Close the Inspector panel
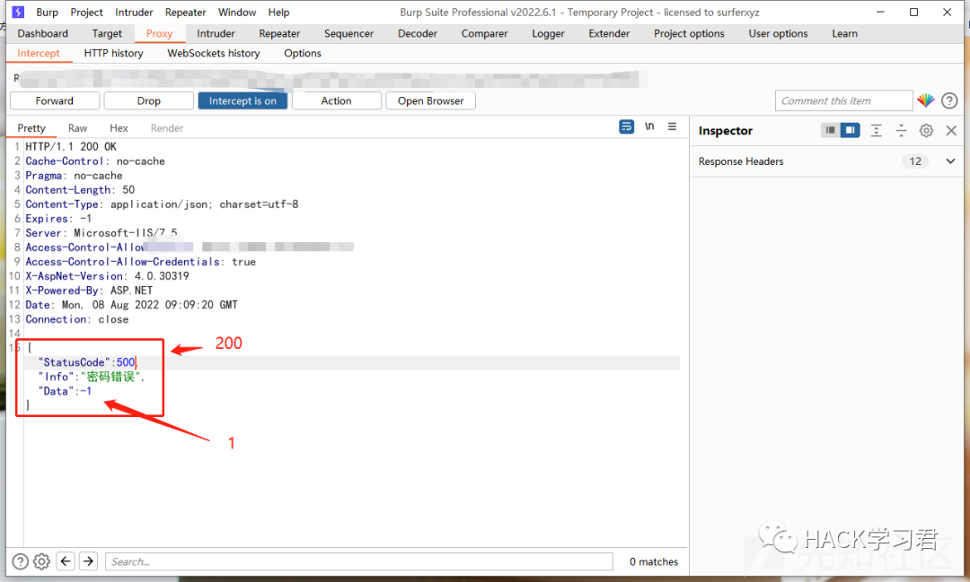Screen dimensions: 970x582 point(951,130)
